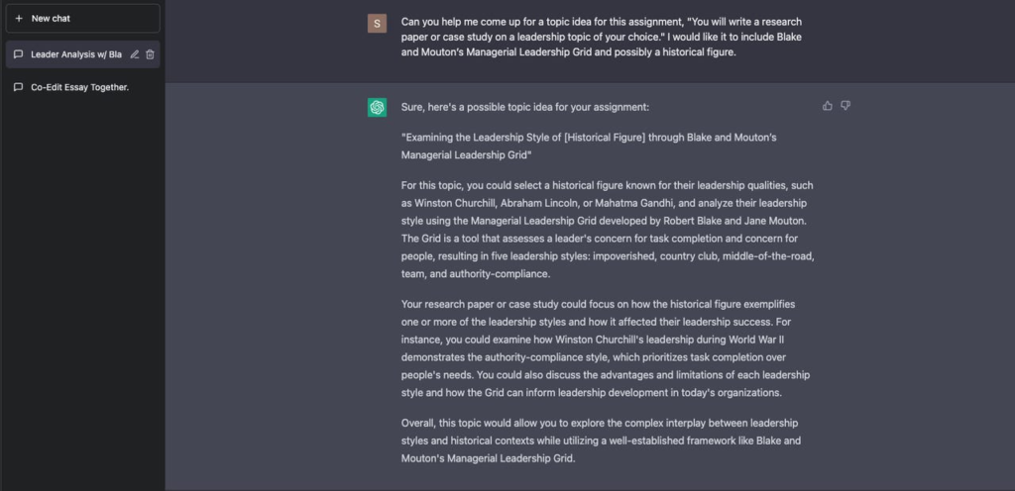
Task: Give the response a thumbs down
Action: point(846,106)
